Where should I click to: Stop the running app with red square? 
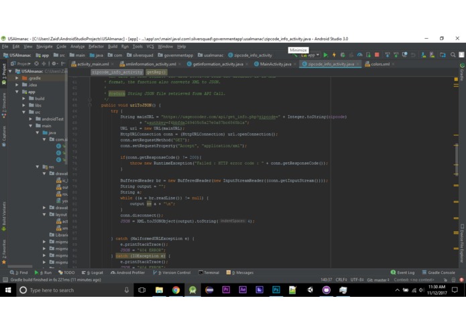[377, 55]
